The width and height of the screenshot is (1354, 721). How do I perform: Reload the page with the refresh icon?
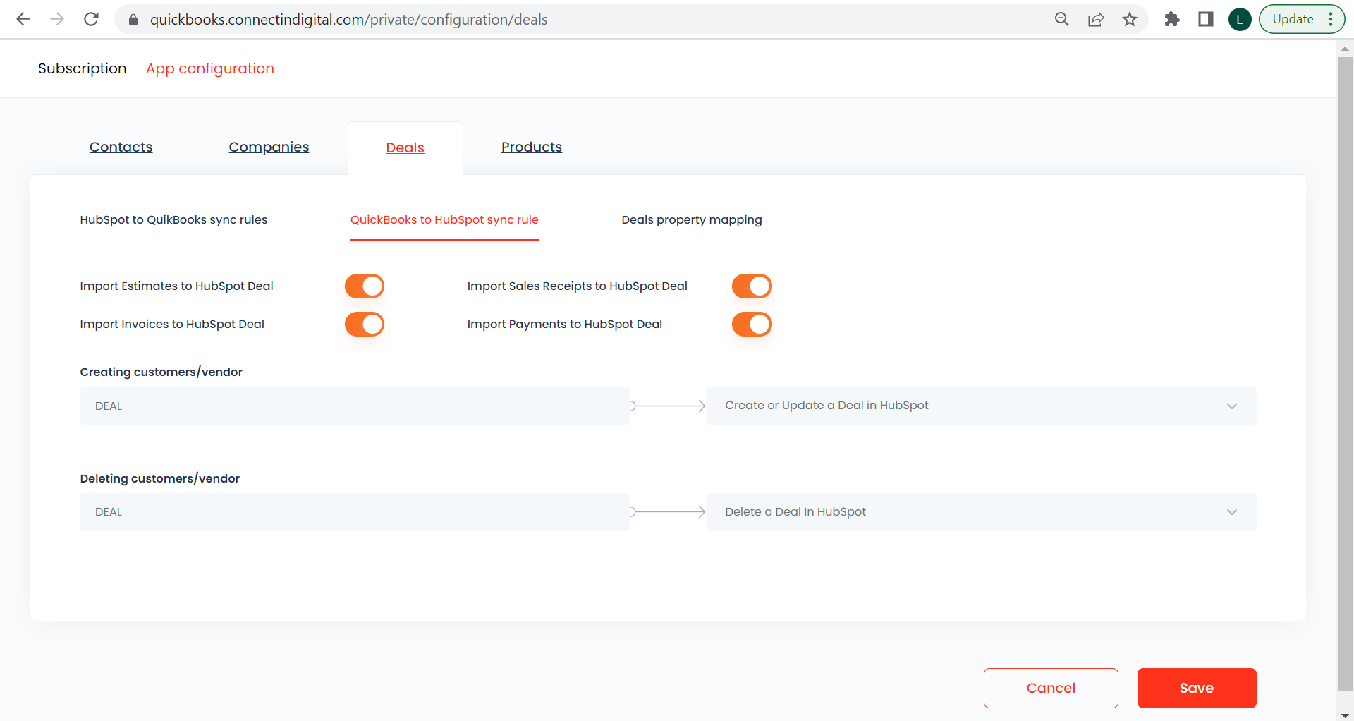(91, 19)
